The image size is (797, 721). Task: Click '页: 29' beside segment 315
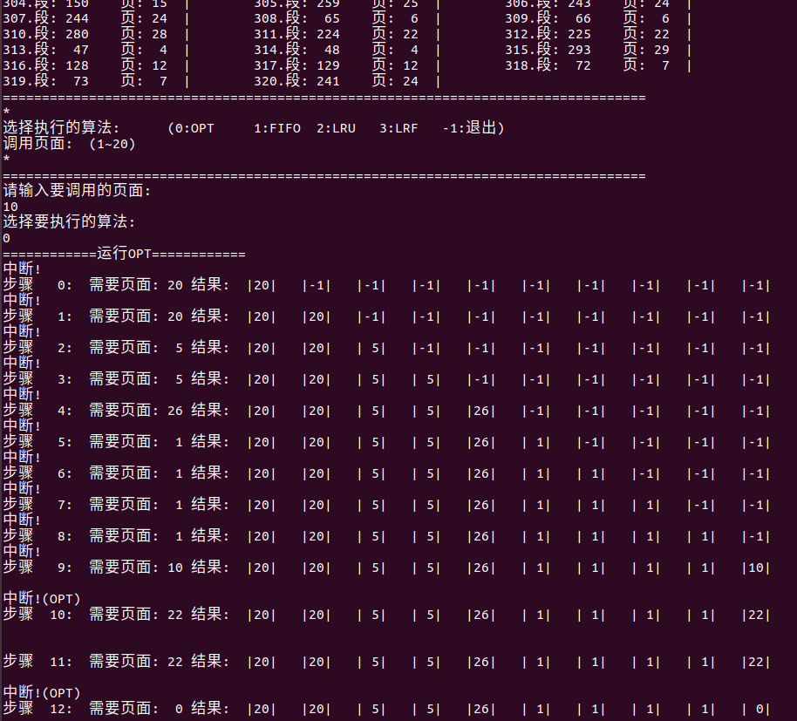pyautogui.click(x=646, y=50)
